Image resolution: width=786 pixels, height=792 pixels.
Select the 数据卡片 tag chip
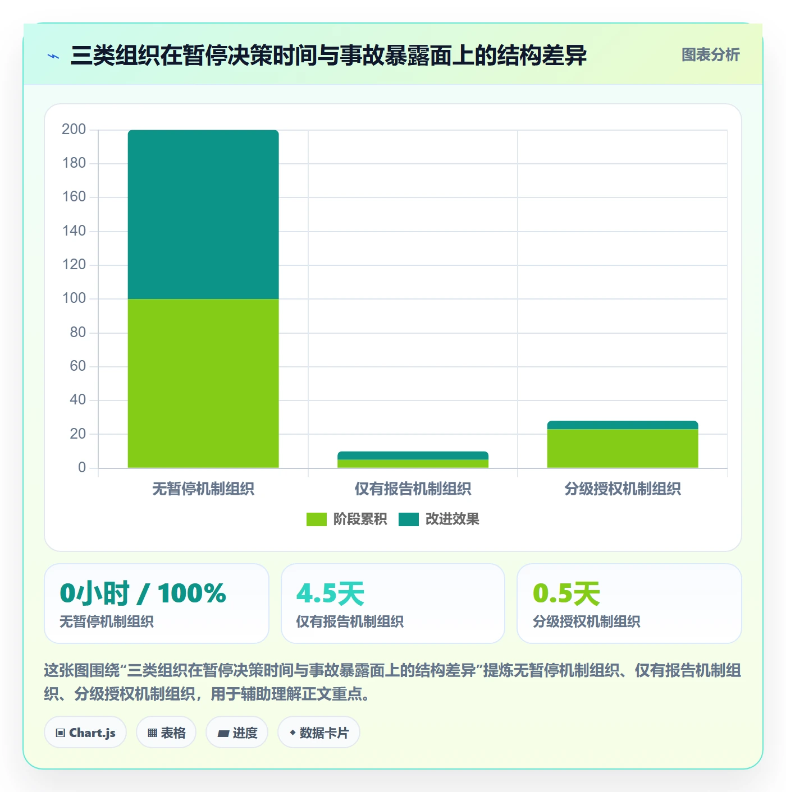[x=319, y=732]
